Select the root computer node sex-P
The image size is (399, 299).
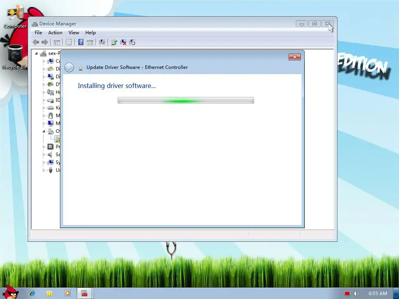pos(54,53)
